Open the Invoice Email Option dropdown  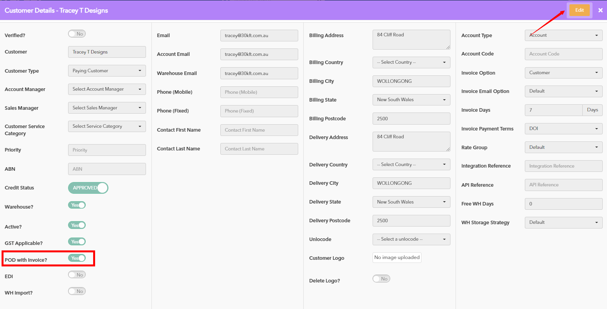coord(564,91)
